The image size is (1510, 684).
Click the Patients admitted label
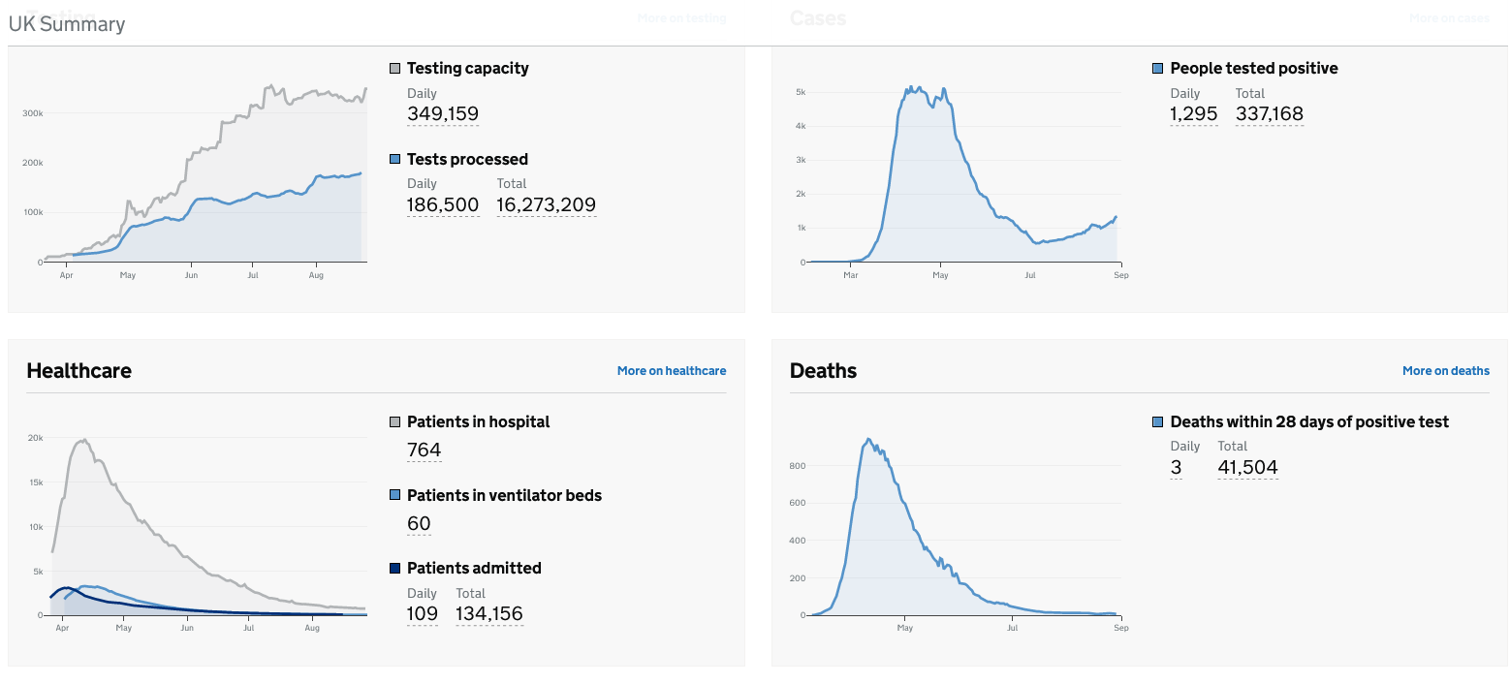(x=474, y=568)
